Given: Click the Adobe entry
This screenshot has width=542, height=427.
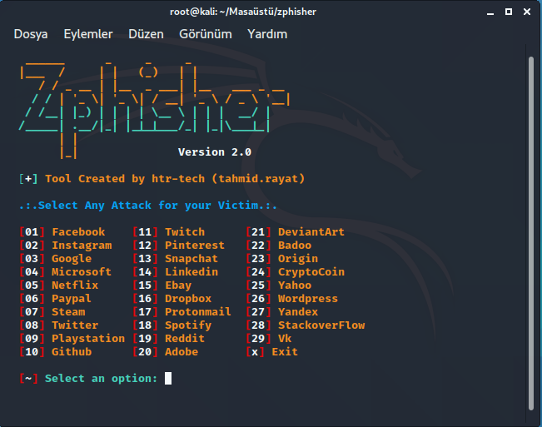Looking at the screenshot, I should pos(181,352).
